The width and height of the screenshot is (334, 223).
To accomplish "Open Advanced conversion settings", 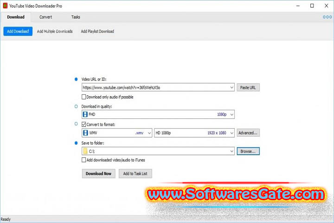I will point(248,133).
